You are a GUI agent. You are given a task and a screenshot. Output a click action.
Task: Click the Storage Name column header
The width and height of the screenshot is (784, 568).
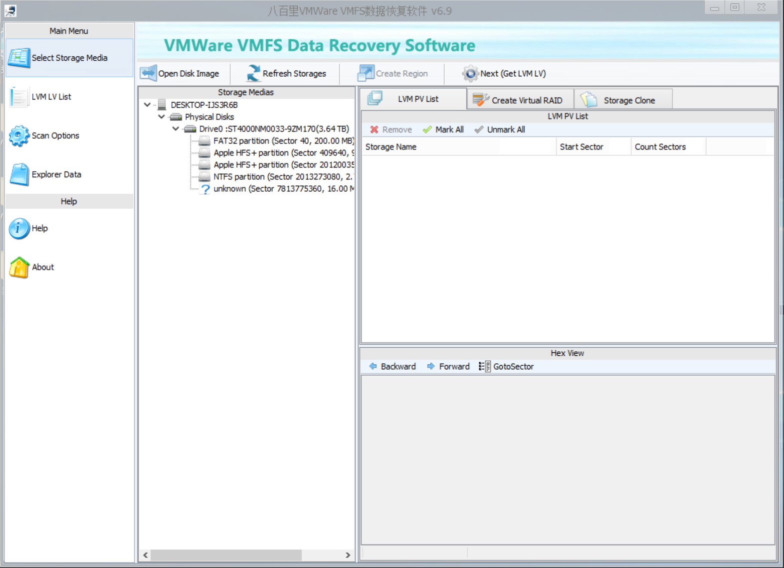pos(459,147)
